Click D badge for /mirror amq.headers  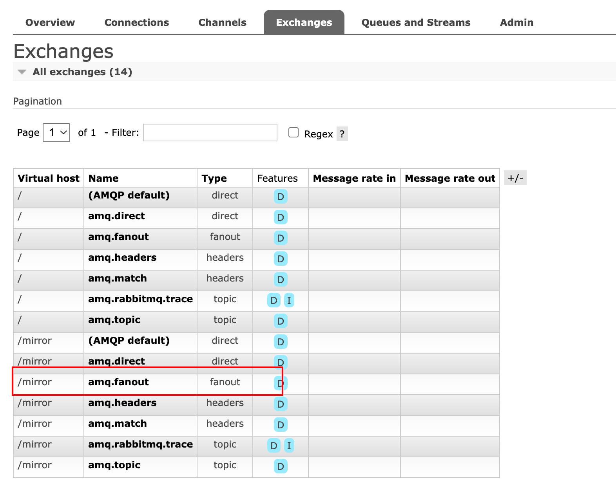click(281, 404)
